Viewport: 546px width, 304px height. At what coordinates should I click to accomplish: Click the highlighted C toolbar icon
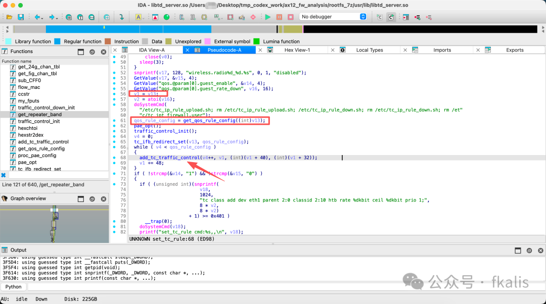pyautogui.click(x=391, y=17)
